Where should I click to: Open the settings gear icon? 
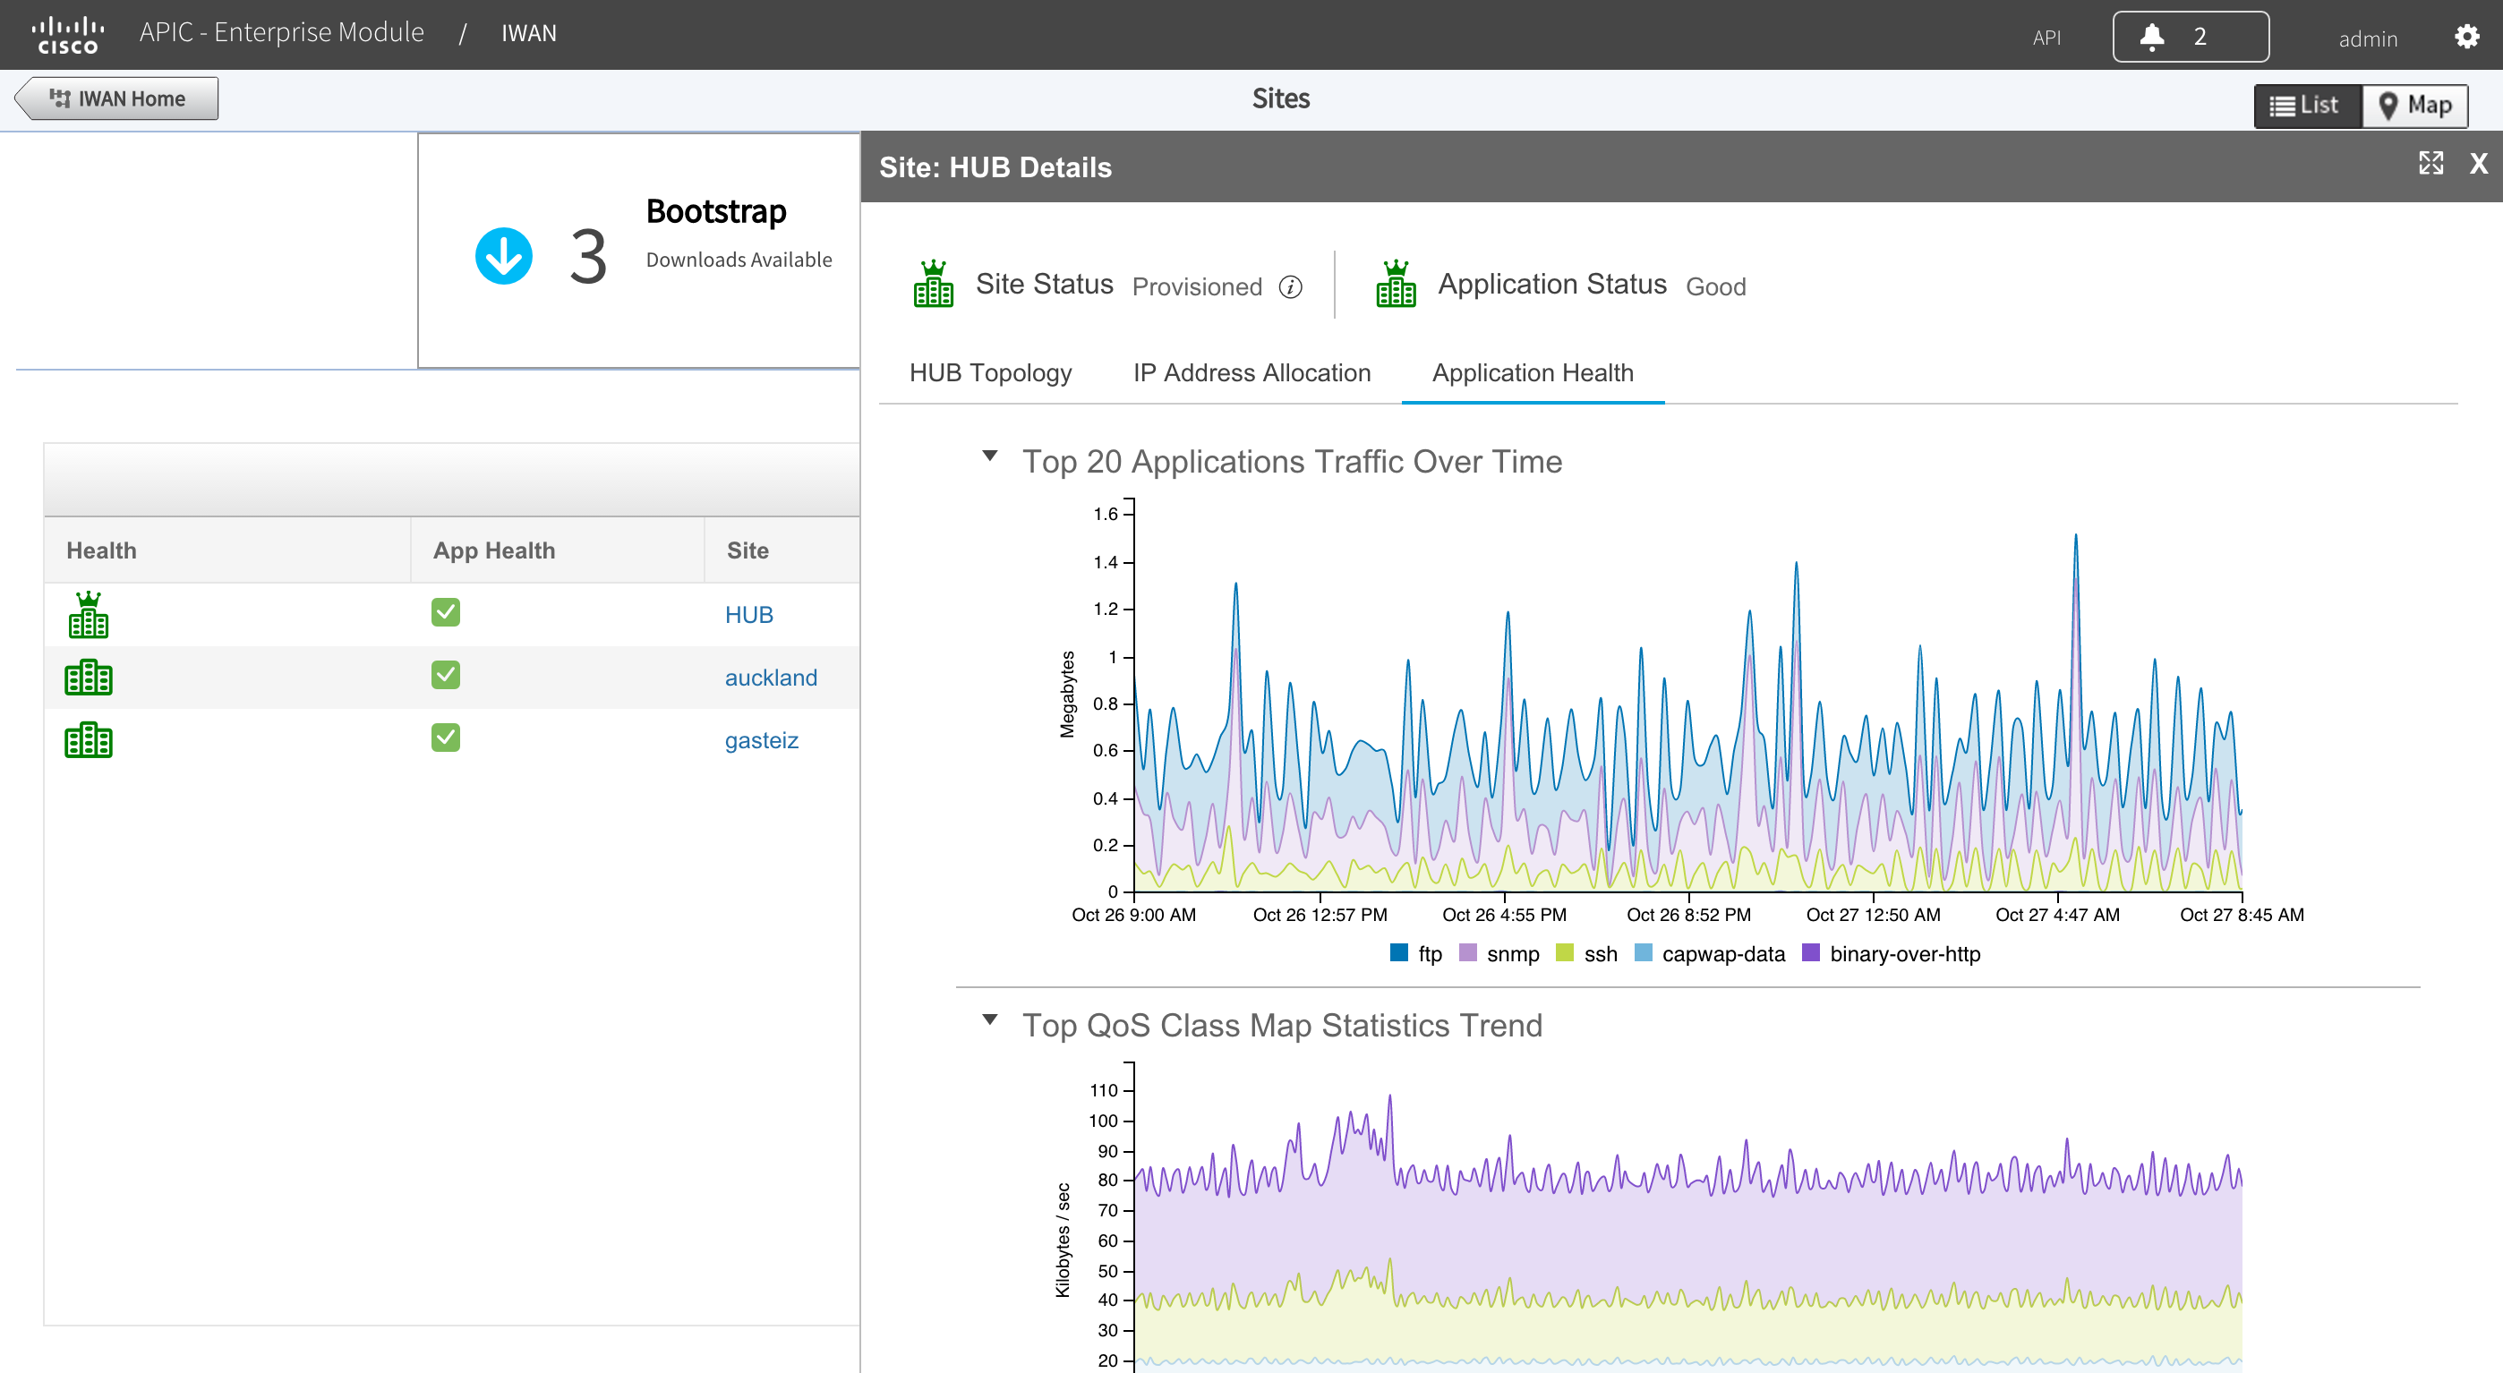coord(2466,37)
